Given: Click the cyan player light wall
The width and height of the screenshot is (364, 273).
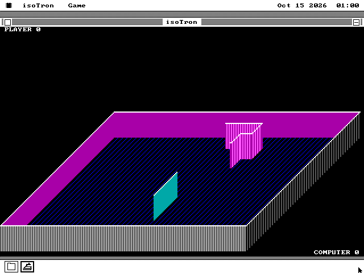Looking at the screenshot, I should pyautogui.click(x=166, y=196).
